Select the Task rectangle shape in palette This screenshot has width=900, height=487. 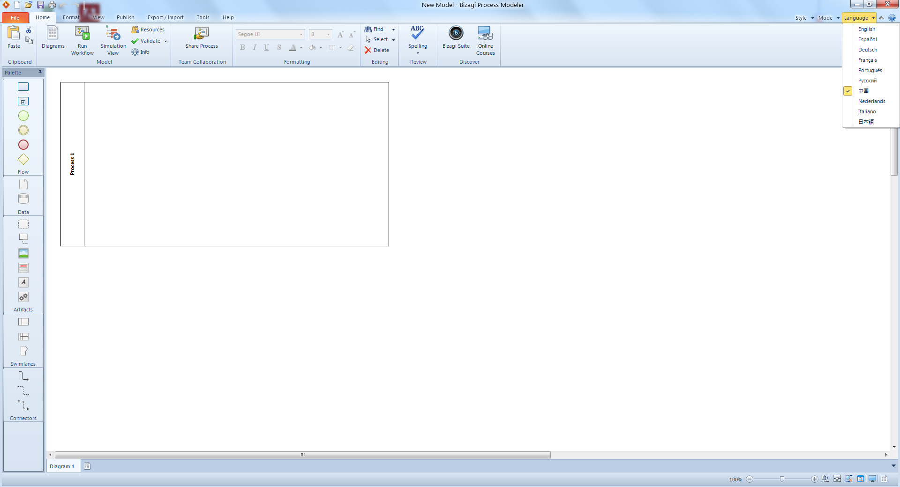pyautogui.click(x=23, y=87)
